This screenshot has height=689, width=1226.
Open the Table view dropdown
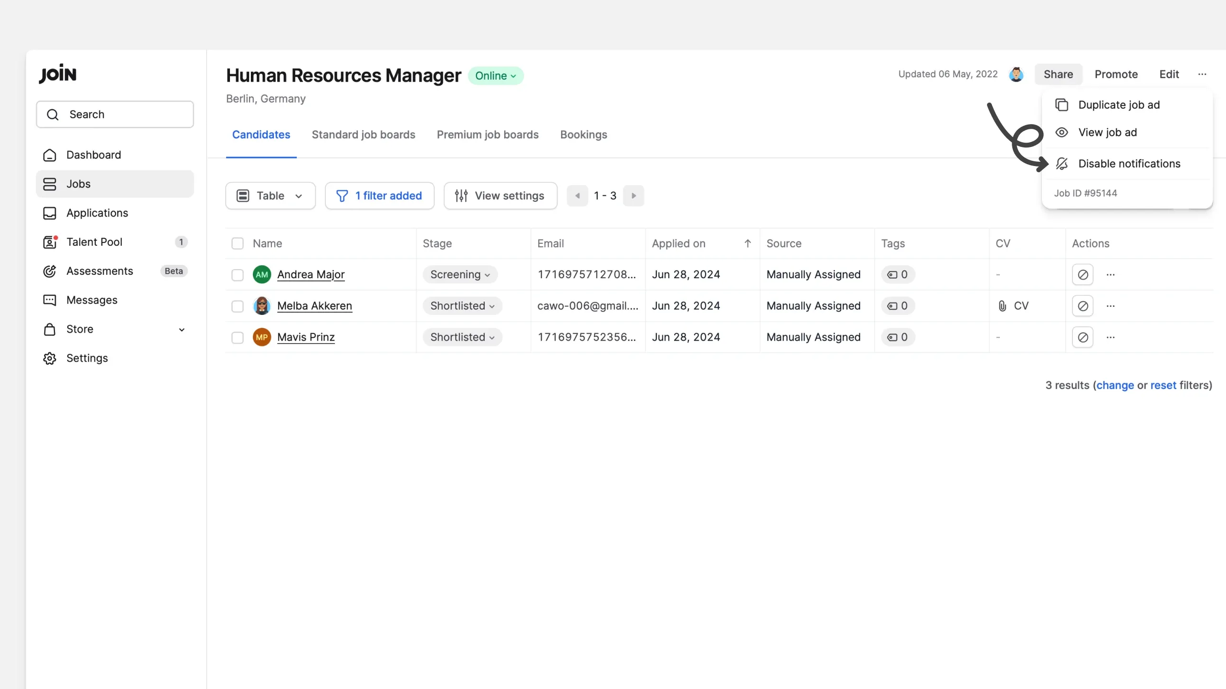(x=270, y=196)
